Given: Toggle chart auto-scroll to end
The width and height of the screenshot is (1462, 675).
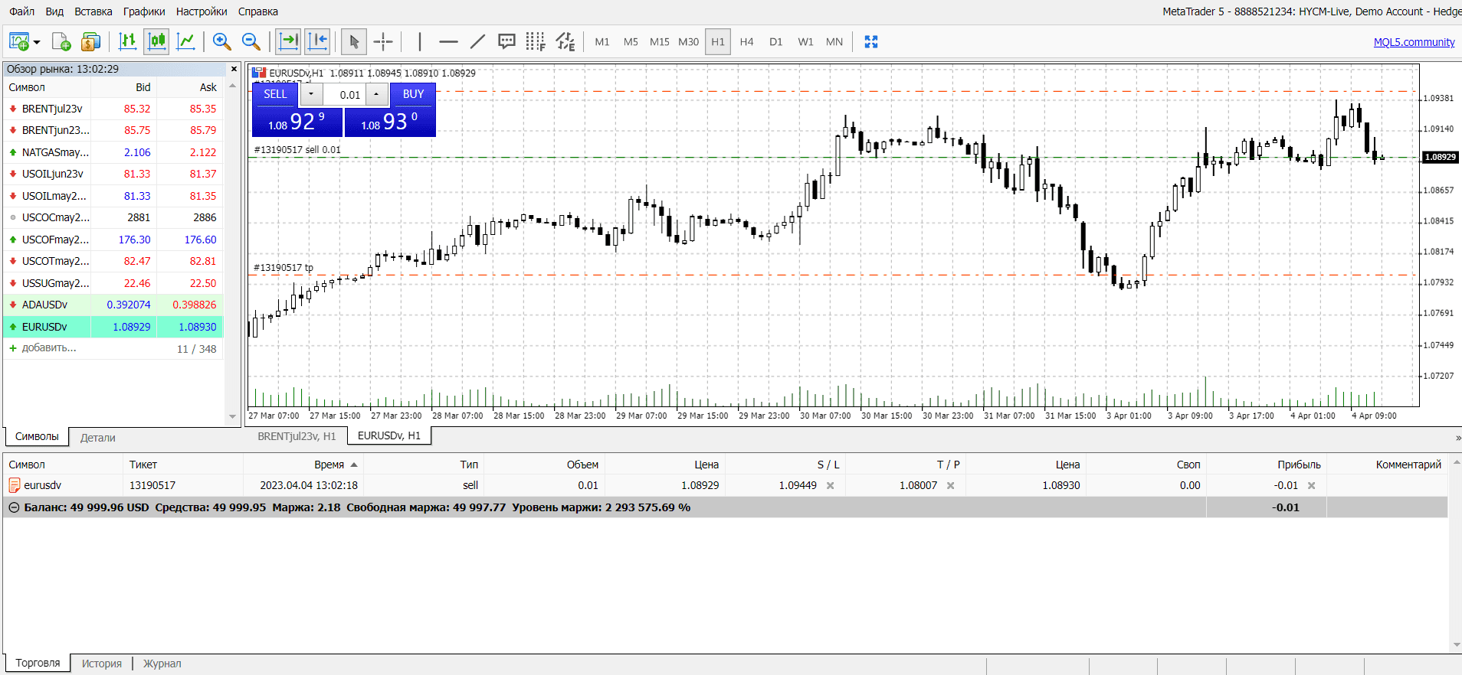Looking at the screenshot, I should (x=288, y=42).
